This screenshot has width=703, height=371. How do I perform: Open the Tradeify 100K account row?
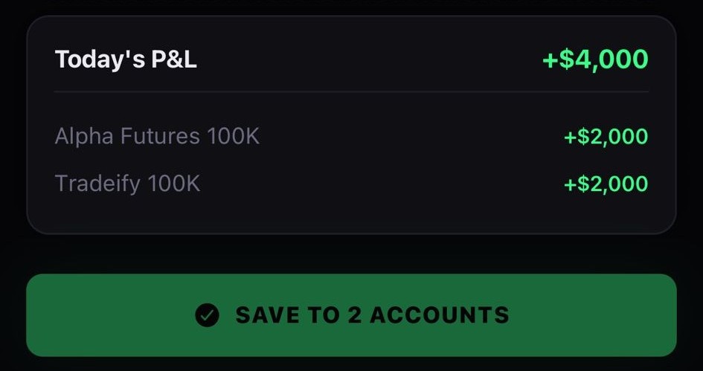127,184
